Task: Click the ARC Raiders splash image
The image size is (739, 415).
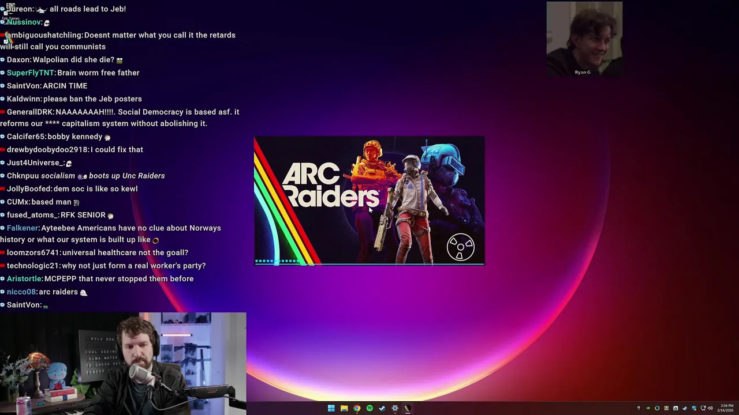Action: 369,201
